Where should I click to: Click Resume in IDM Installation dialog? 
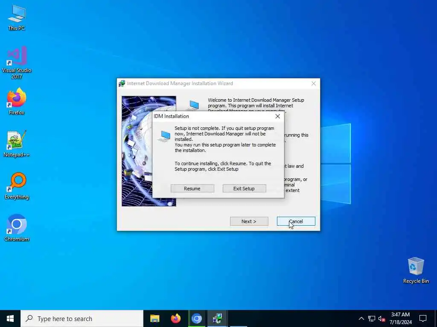[x=192, y=189]
